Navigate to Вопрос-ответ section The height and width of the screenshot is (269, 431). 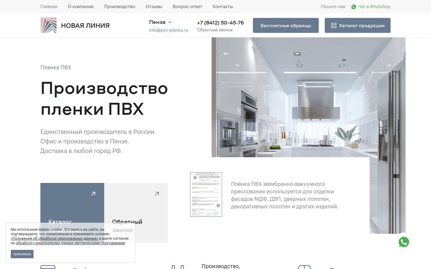tap(187, 7)
